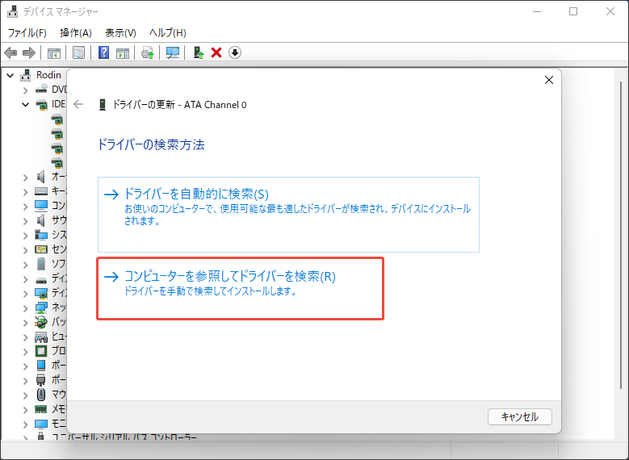Expand the サウ sound category chevron
Image resolution: width=629 pixels, height=460 pixels.
coord(25,220)
